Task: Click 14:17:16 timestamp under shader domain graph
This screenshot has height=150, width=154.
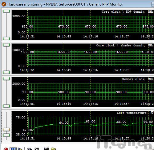Action: (x=91, y=70)
